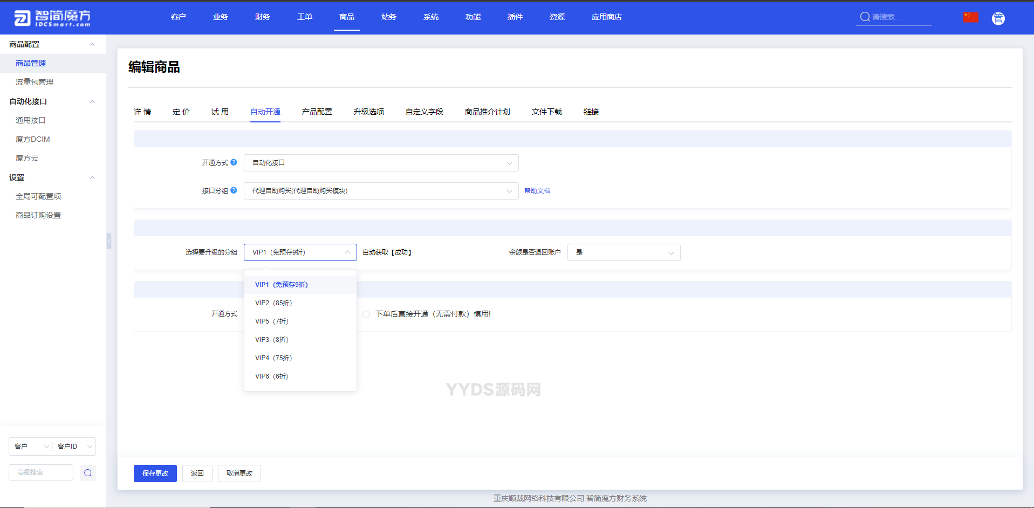Open the 帮助文档 link
The width and height of the screenshot is (1034, 508).
point(537,191)
